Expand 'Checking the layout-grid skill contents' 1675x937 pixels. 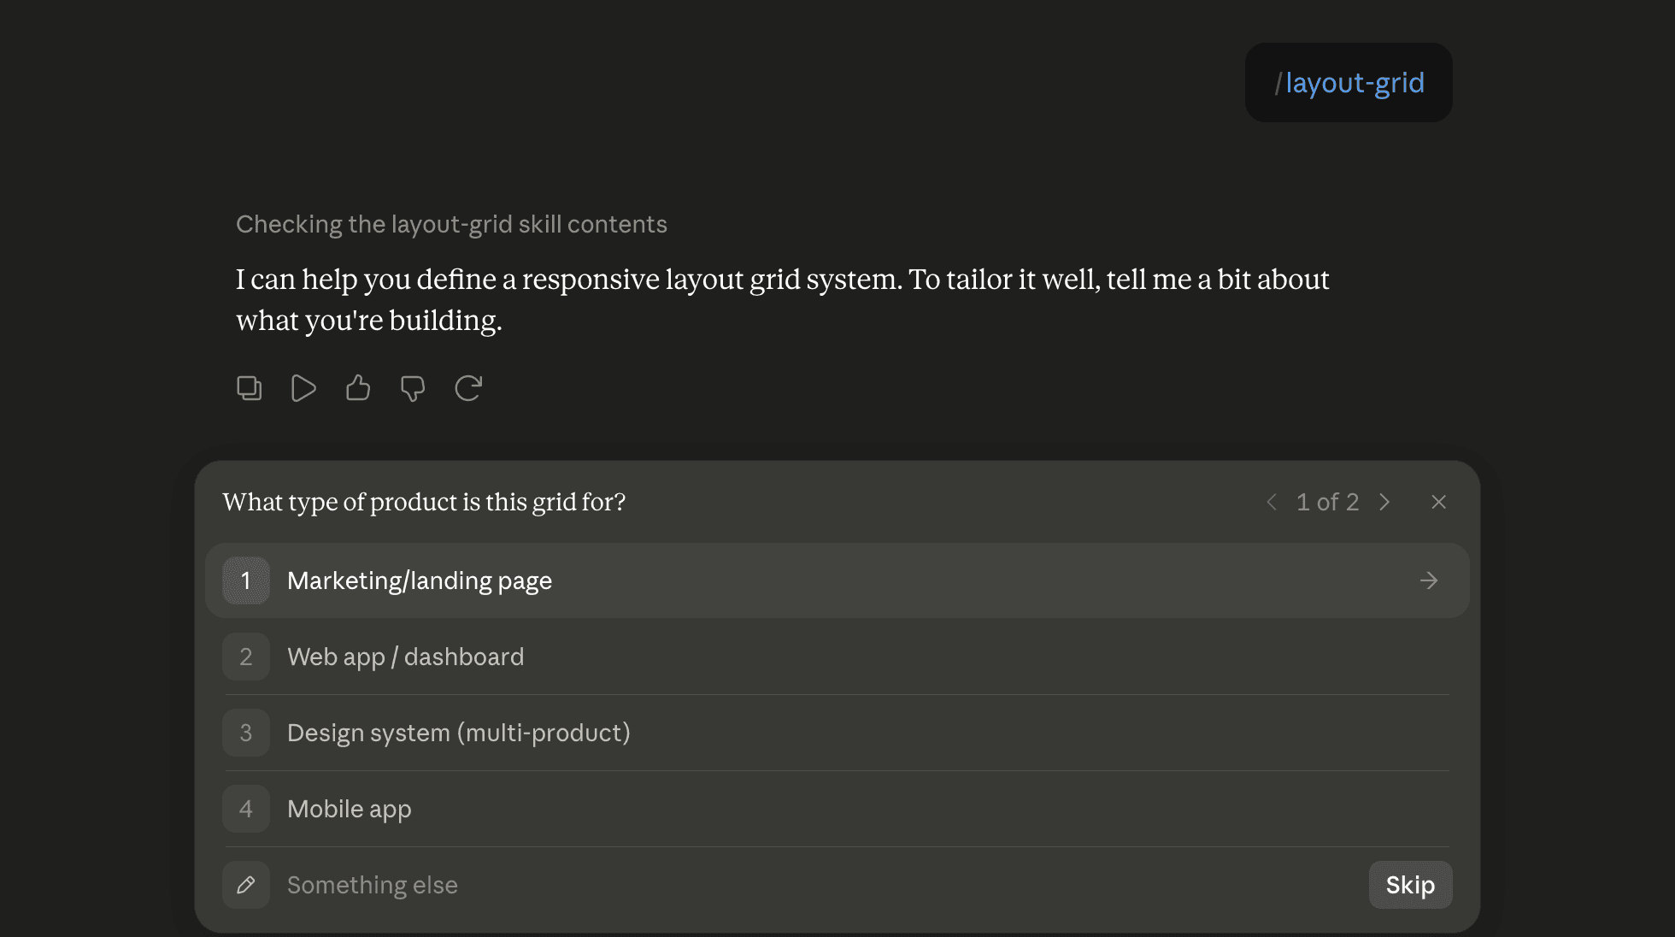(451, 224)
